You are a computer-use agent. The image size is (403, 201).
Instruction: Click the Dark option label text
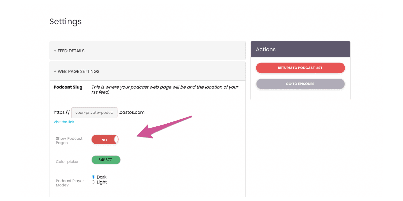(102, 177)
